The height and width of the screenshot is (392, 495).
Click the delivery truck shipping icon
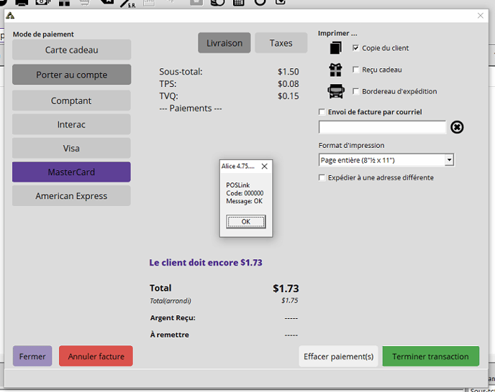point(335,91)
